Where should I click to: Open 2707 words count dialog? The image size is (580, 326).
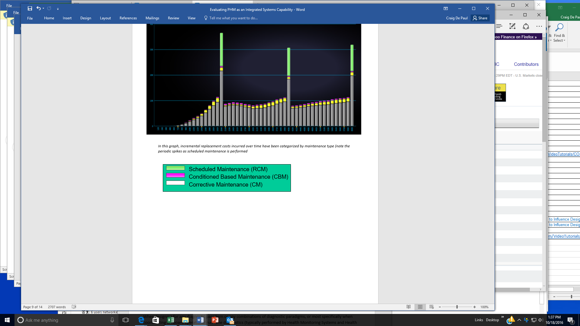[x=57, y=307]
